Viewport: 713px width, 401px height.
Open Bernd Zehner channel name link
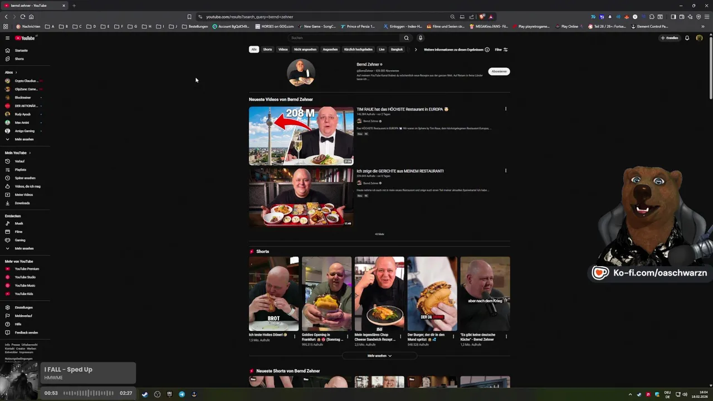coord(368,65)
